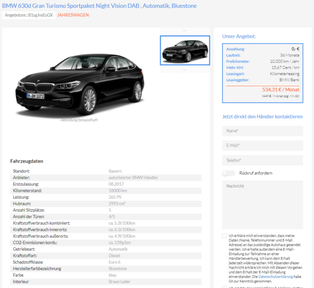Focus the E-Mail input field
Image resolution: width=314 pixels, height=288 pixels.
click(263, 145)
